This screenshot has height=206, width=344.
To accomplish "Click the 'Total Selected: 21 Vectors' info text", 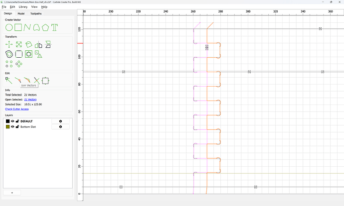I will coord(21,95).
